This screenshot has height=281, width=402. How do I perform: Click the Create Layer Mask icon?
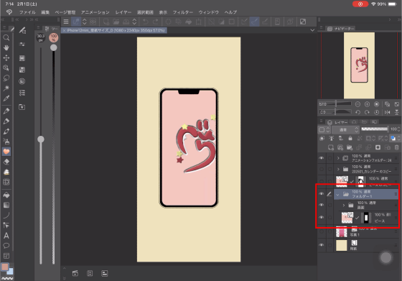(x=378, y=147)
